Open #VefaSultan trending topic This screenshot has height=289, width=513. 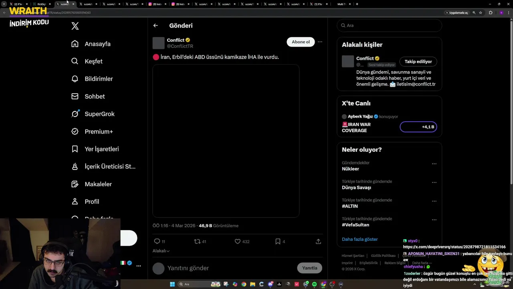tap(355, 225)
